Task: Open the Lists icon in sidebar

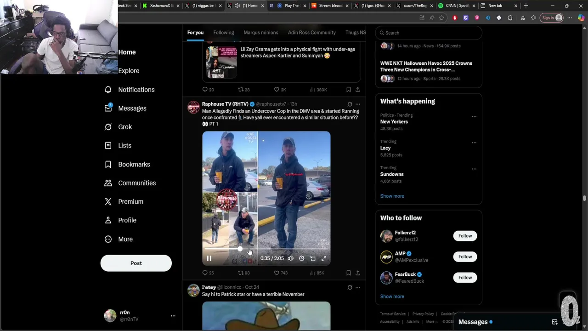Action: [x=108, y=145]
